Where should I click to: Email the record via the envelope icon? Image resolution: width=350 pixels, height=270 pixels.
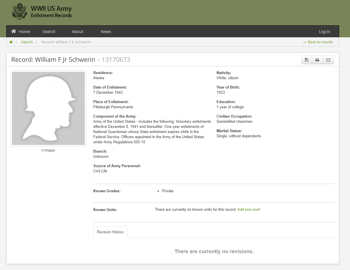tap(328, 60)
